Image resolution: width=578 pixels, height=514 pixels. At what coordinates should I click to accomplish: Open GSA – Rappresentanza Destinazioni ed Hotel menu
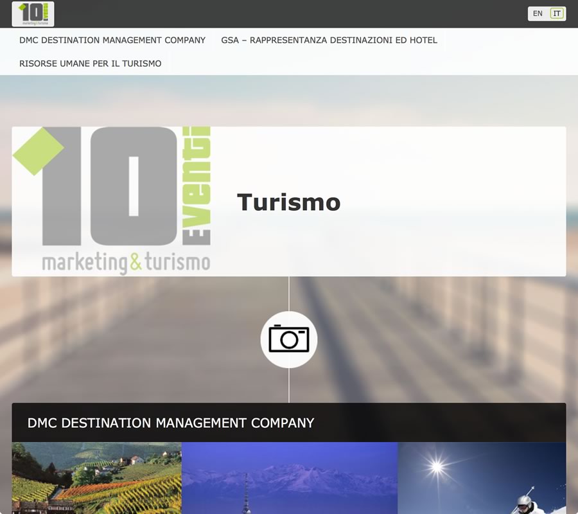[329, 40]
